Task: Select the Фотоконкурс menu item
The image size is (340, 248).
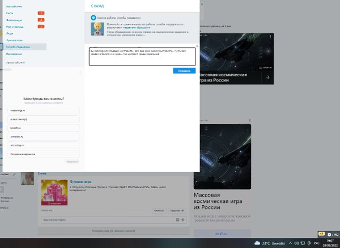Action: pyautogui.click(x=15, y=19)
